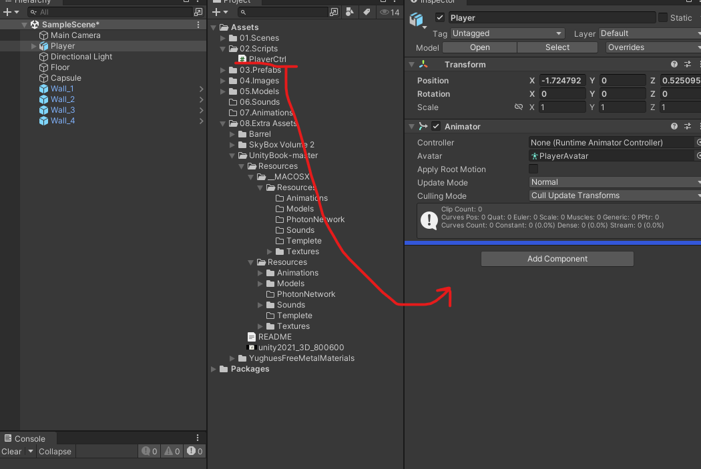Toggle the Console info message count filter
Image resolution: width=701 pixels, height=469 pixels.
click(150, 451)
